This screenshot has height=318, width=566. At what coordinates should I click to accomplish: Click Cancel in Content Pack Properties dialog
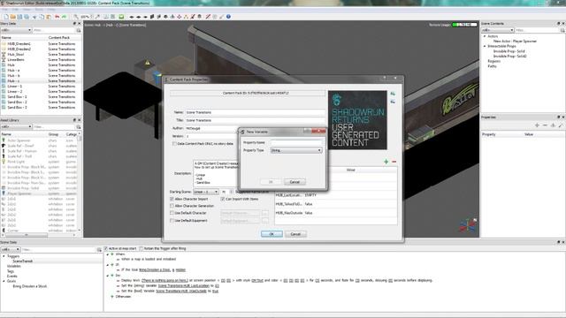pos(295,234)
